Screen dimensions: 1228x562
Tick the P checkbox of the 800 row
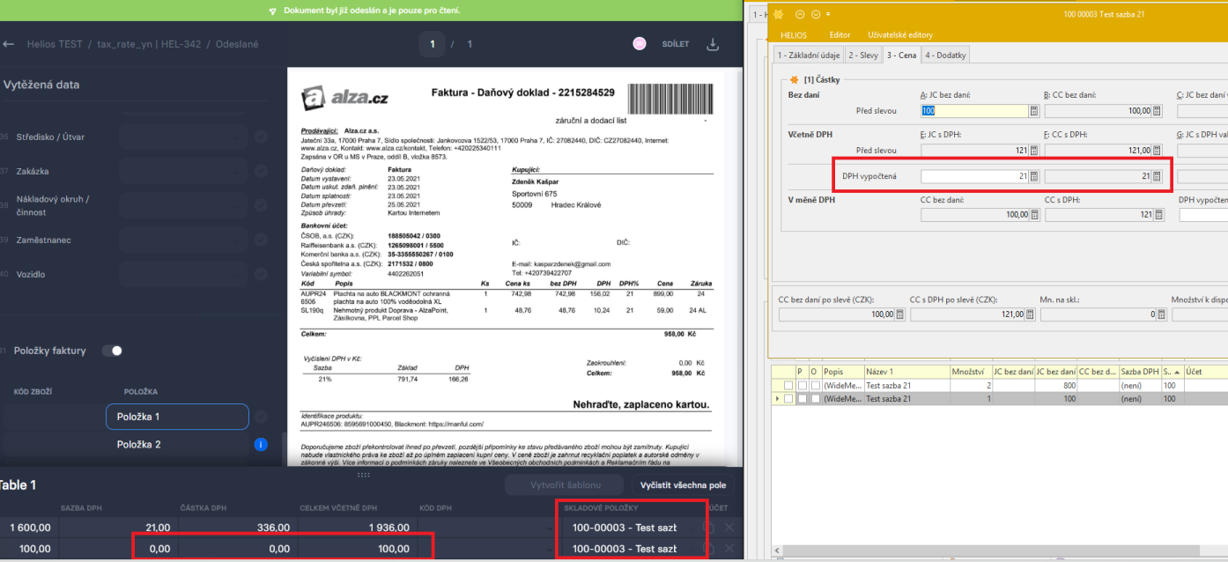802,386
